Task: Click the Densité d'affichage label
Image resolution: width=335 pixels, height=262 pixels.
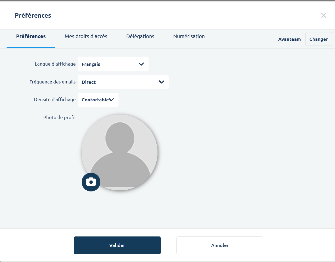Action: click(55, 100)
